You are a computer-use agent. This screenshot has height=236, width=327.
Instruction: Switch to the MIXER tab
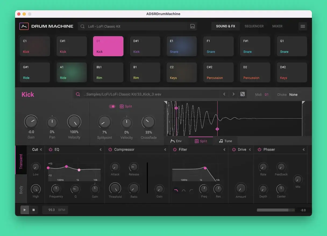coord(277,26)
